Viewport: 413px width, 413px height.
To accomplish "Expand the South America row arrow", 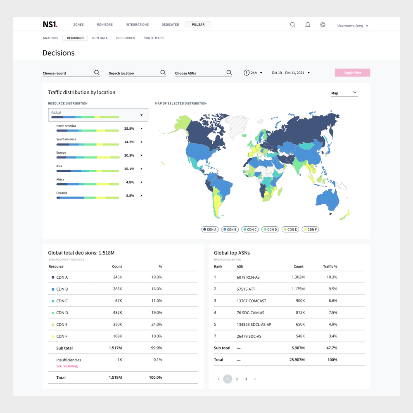I will tap(141, 142).
